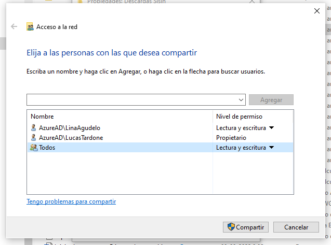The width and height of the screenshot is (331, 245).
Task: Expand the permission dropdown for Todos
Action: [271, 148]
